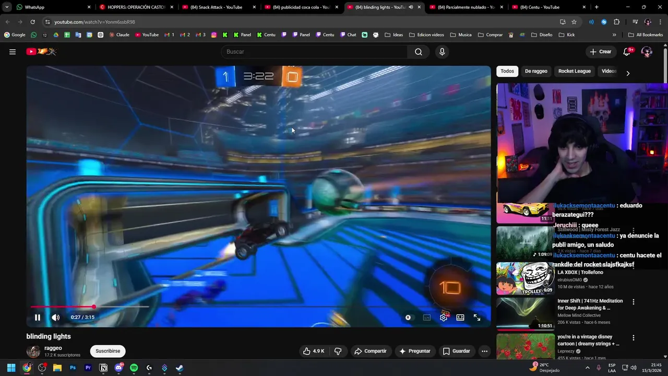Switch to the publicidad coca cola tab

coord(302,7)
